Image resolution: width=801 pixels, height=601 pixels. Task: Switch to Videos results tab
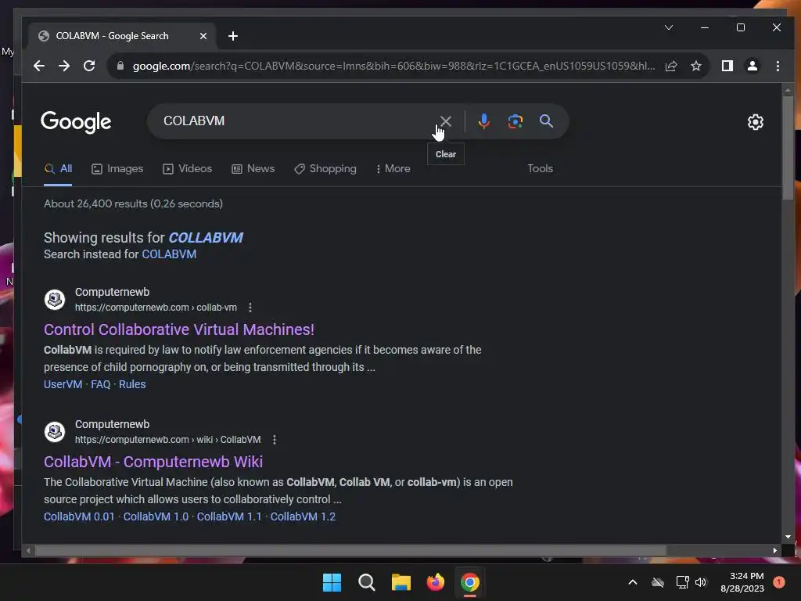[x=187, y=169]
